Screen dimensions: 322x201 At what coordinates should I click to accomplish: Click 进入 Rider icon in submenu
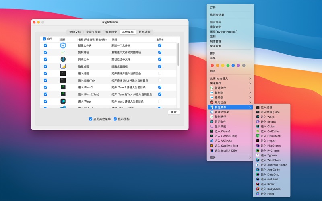point(258,184)
